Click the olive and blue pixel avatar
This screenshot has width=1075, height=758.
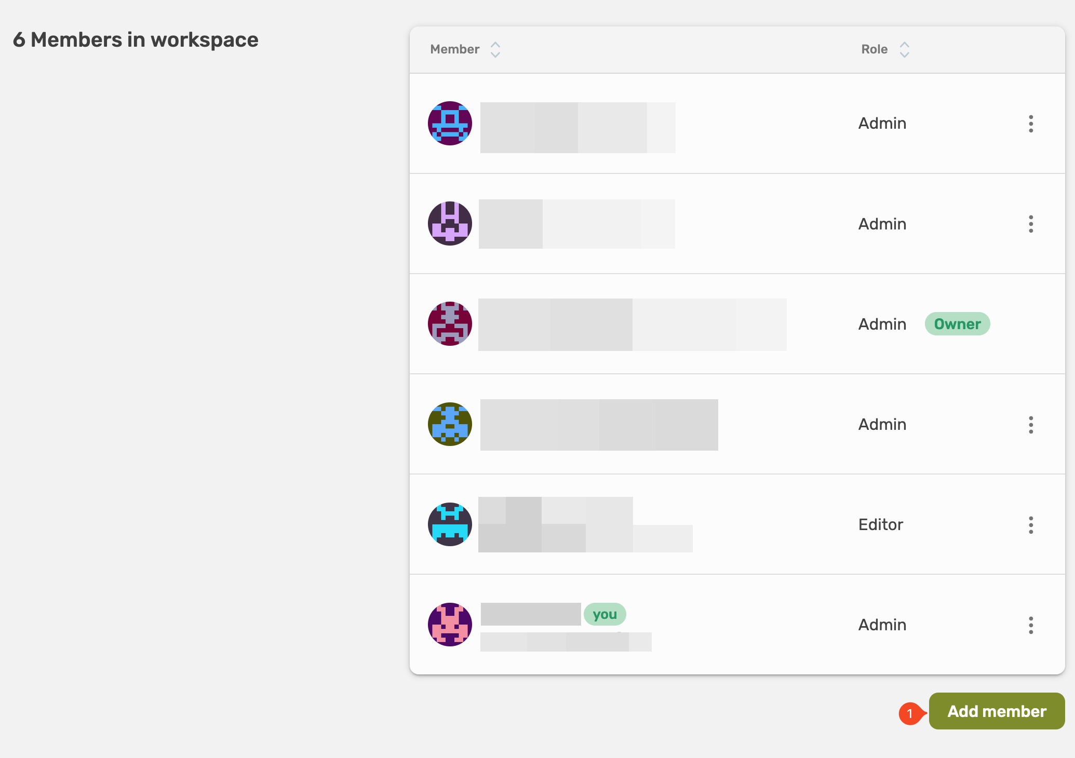[450, 424]
